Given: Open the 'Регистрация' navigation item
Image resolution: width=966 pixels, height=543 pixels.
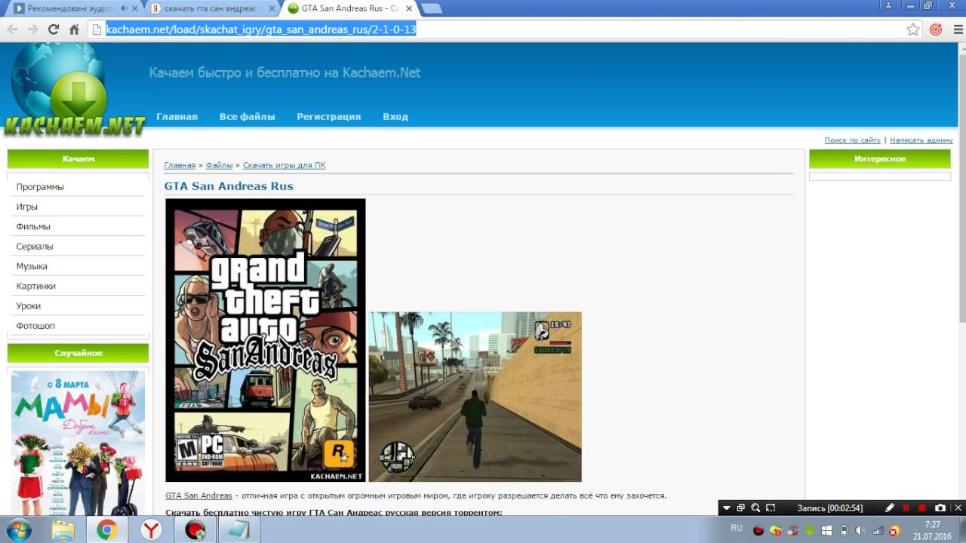Looking at the screenshot, I should (328, 117).
